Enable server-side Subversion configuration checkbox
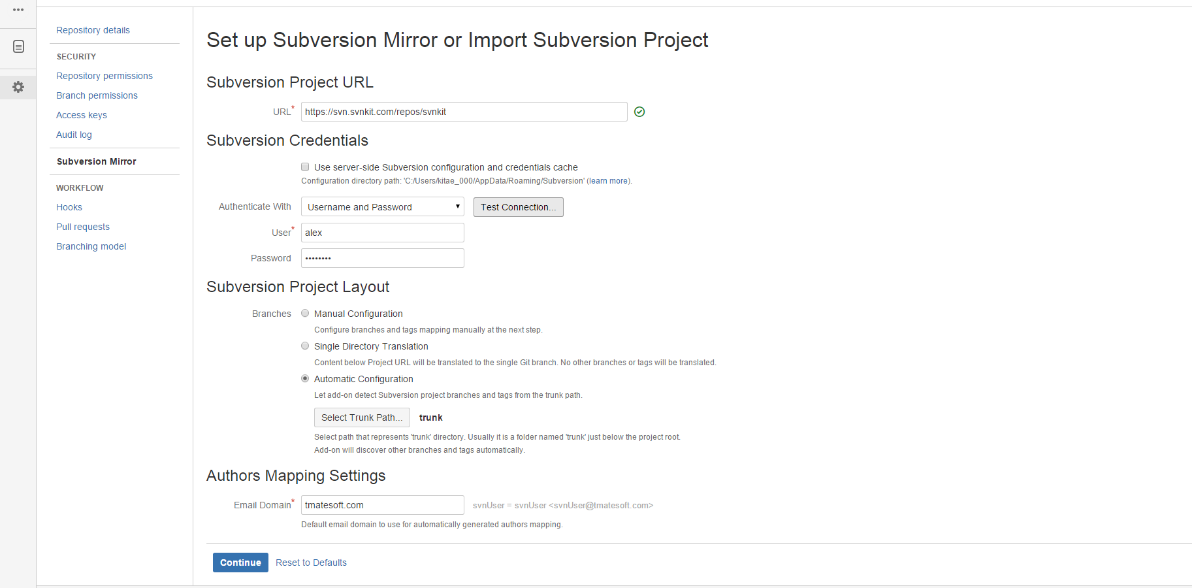Viewport: 1192px width, 588px height. click(305, 167)
